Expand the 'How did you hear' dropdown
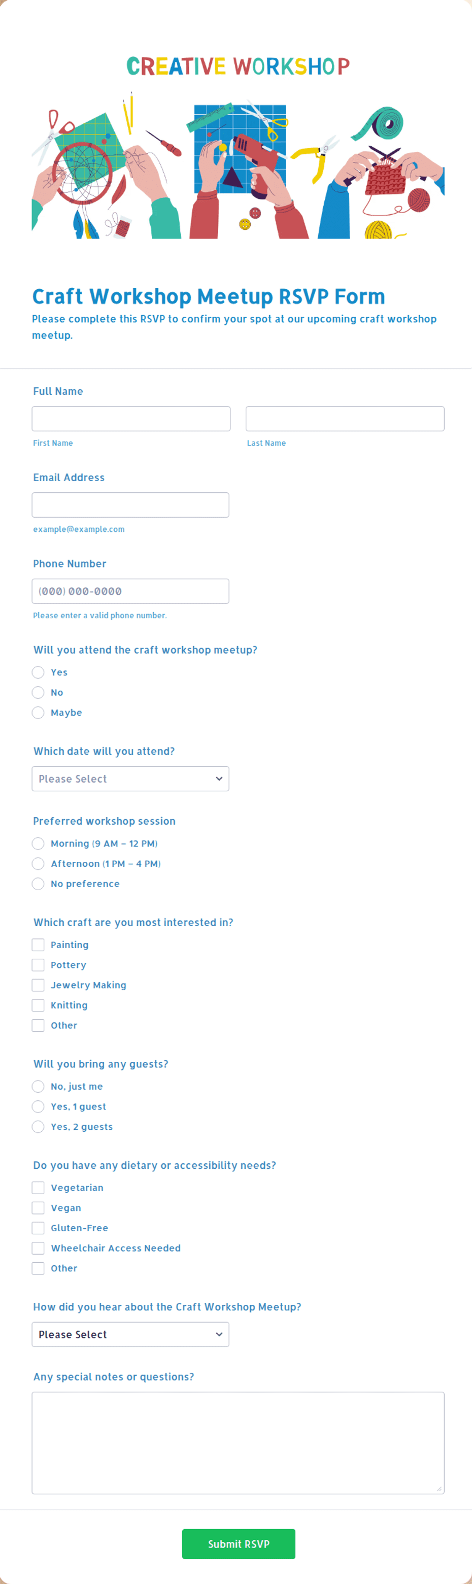The width and height of the screenshot is (472, 1584). pyautogui.click(x=130, y=1334)
